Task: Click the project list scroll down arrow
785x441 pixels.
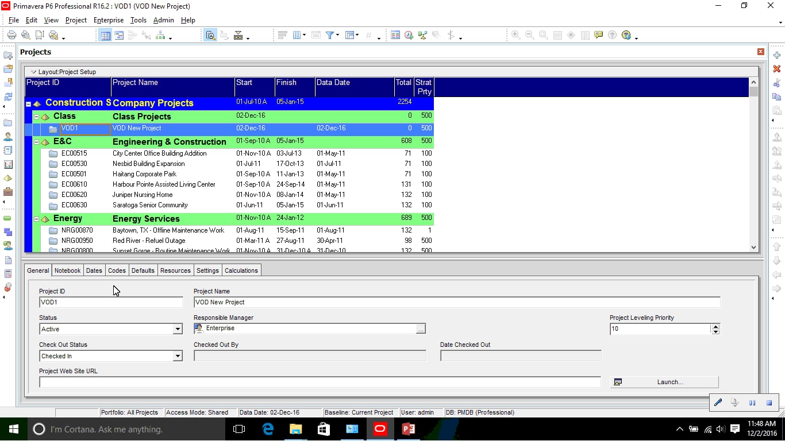Action: click(754, 247)
